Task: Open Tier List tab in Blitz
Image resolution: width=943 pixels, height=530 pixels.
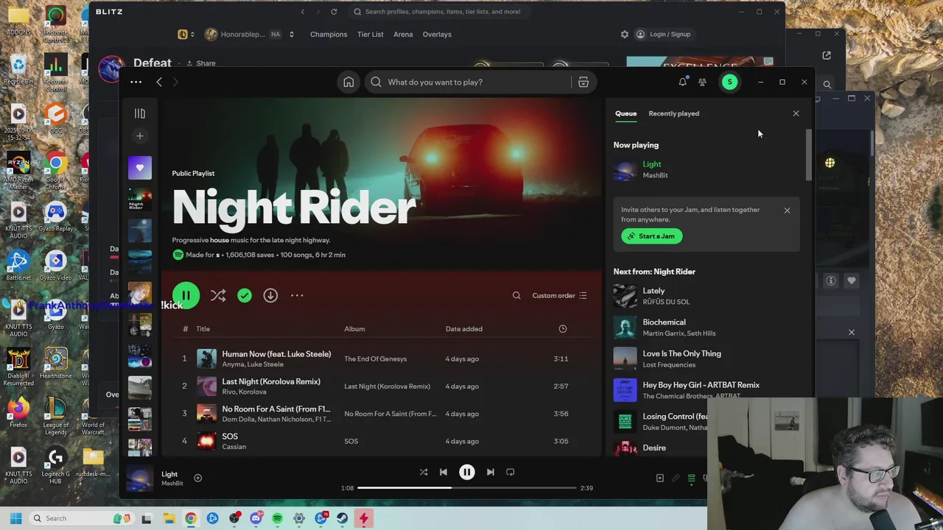Action: 370,35
